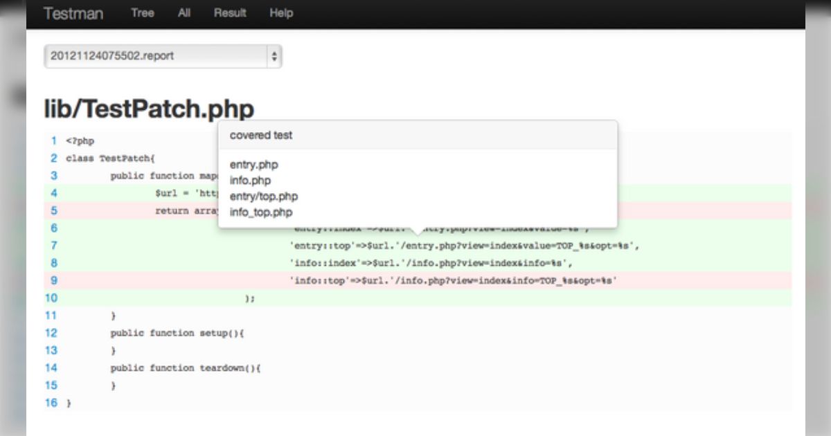Open the Result page from the top navigation

point(229,13)
